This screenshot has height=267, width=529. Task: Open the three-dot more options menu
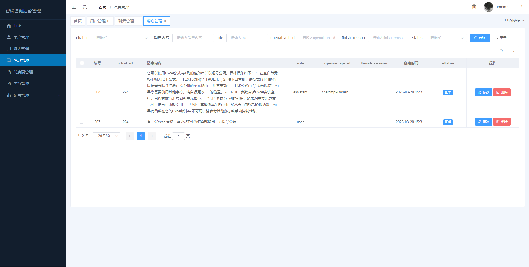[x=522, y=7]
